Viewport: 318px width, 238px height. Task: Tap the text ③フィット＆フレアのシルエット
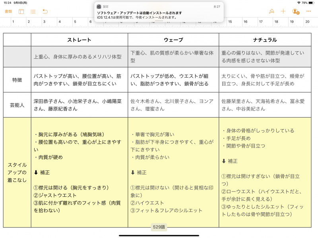click(x=166, y=211)
